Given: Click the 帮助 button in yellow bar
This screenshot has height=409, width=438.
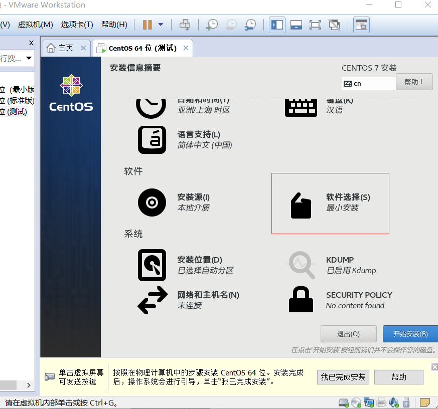Looking at the screenshot, I should pos(398,377).
